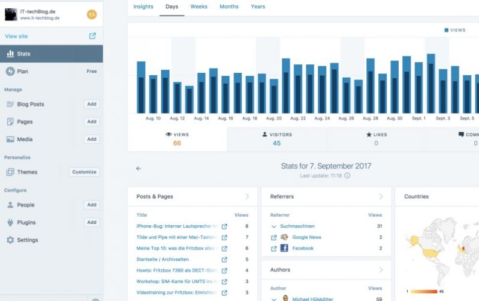This screenshot has width=479, height=301.
Task: Open external link for the Videotraining post
Action: [224, 293]
